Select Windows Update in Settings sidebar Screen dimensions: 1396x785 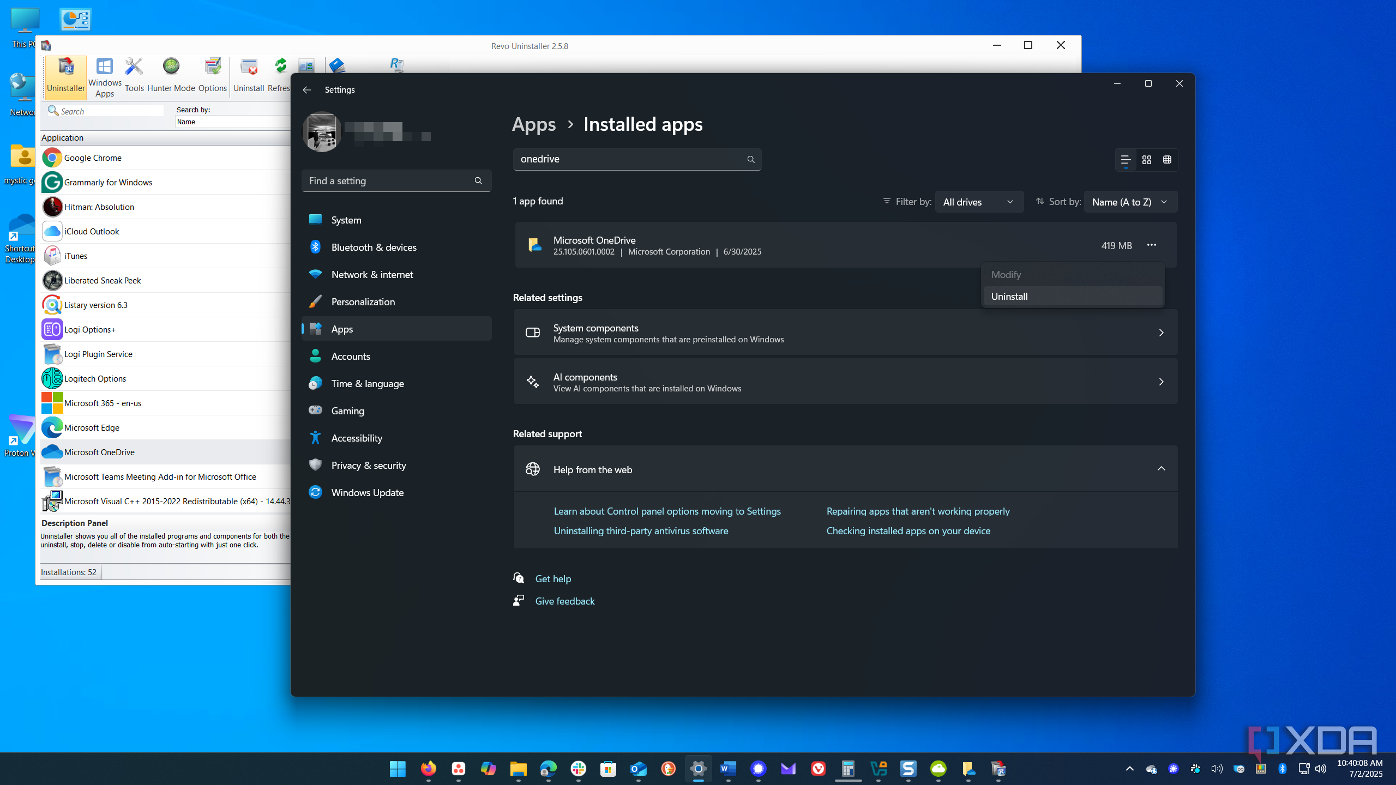click(x=396, y=492)
